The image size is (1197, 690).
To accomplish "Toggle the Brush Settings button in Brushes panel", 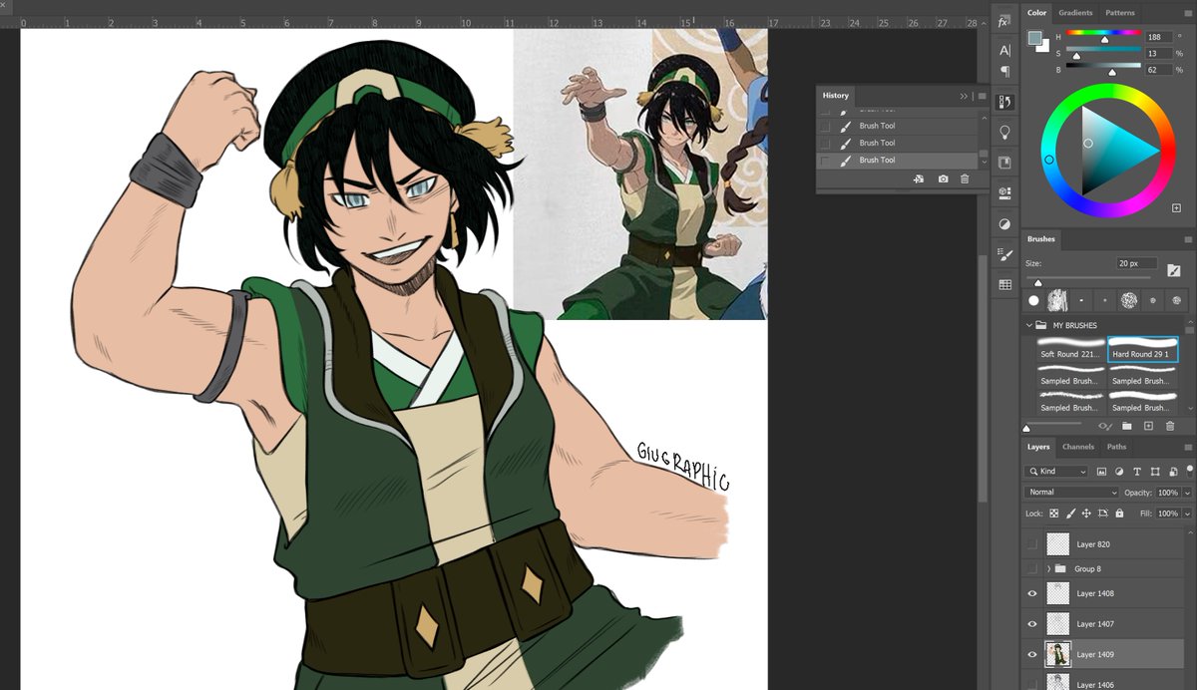I will pos(1173,269).
